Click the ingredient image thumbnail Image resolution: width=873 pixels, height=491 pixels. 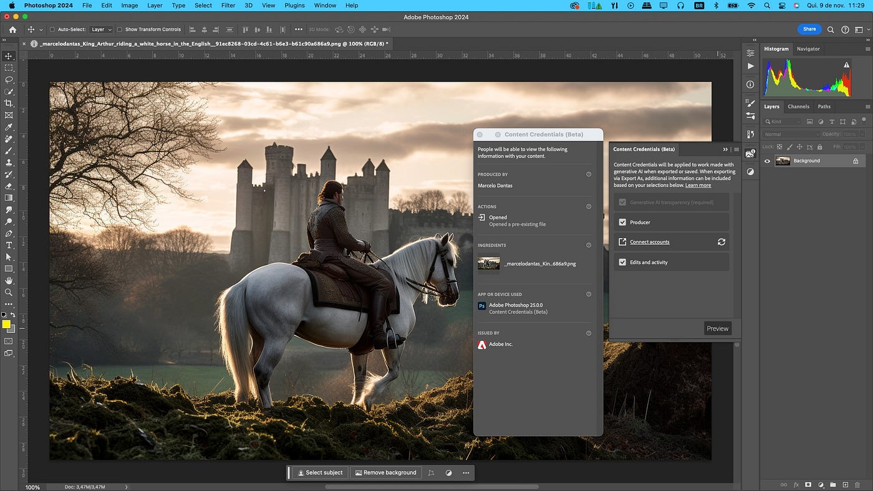point(489,264)
